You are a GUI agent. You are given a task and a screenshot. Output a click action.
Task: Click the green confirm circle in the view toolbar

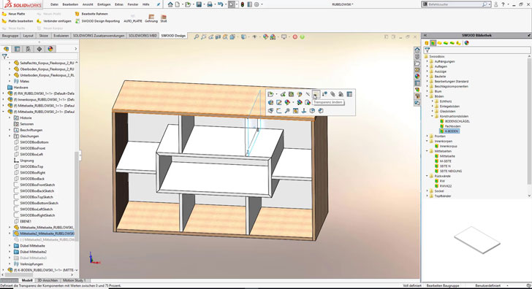[x=302, y=37]
